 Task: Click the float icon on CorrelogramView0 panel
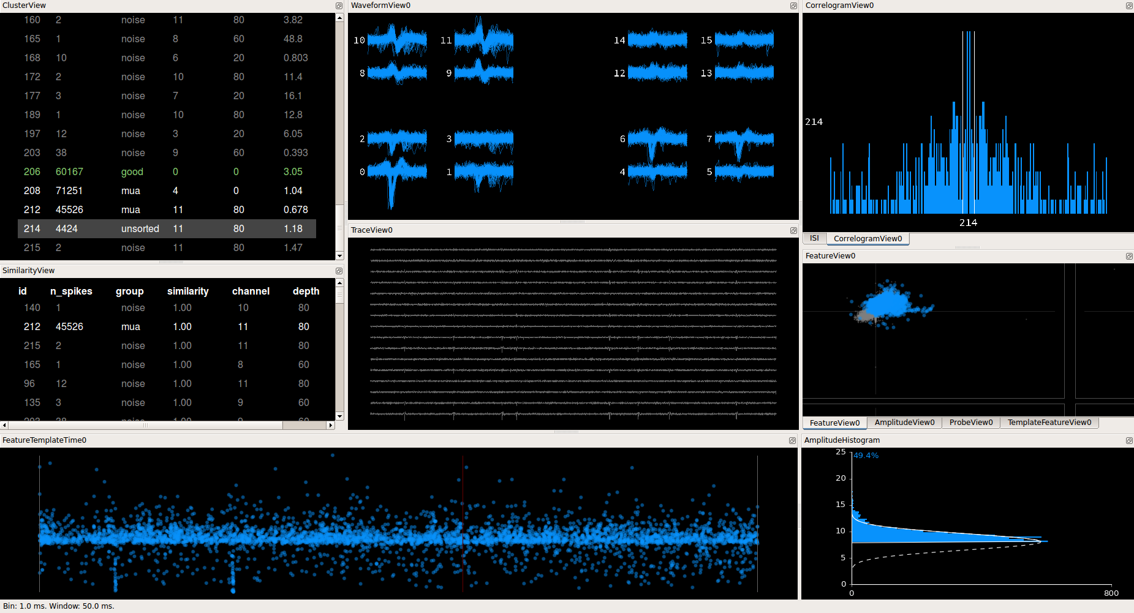[1129, 6]
